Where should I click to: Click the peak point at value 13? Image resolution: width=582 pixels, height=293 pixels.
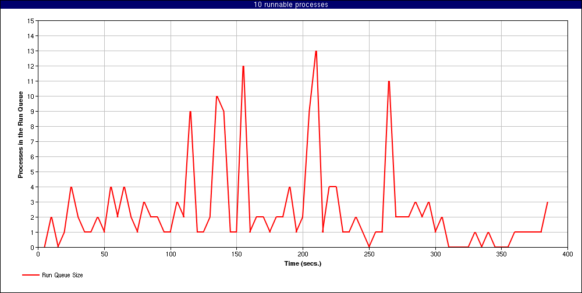(x=316, y=51)
